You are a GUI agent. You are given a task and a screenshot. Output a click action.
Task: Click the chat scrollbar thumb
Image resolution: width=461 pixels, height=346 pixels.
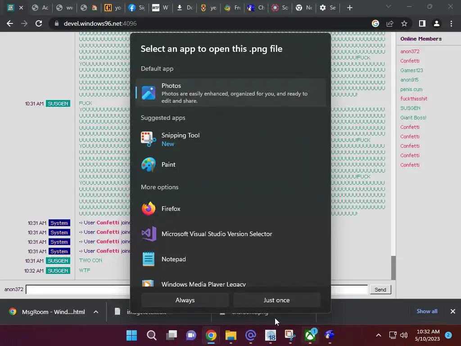click(393, 268)
